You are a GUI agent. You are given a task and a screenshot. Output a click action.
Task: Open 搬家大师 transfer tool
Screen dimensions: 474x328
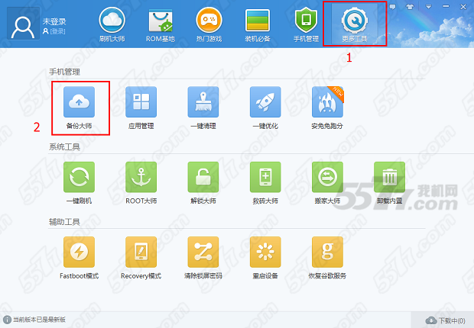[x=327, y=183]
